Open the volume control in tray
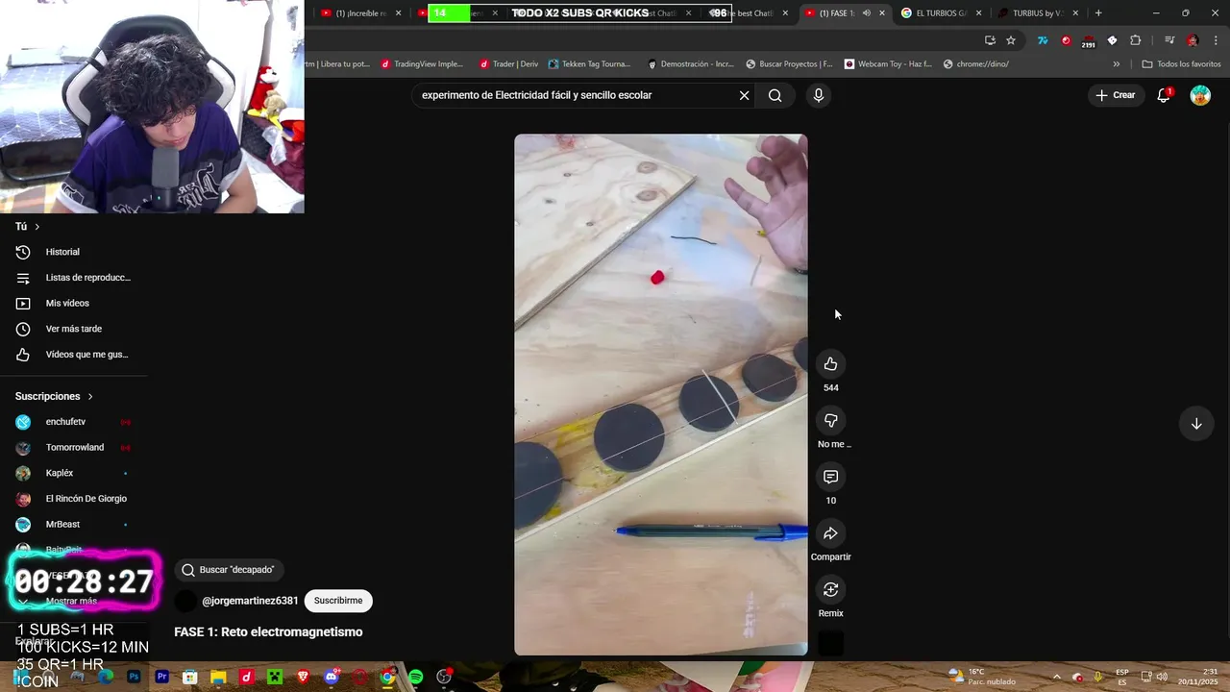 (x=1162, y=678)
